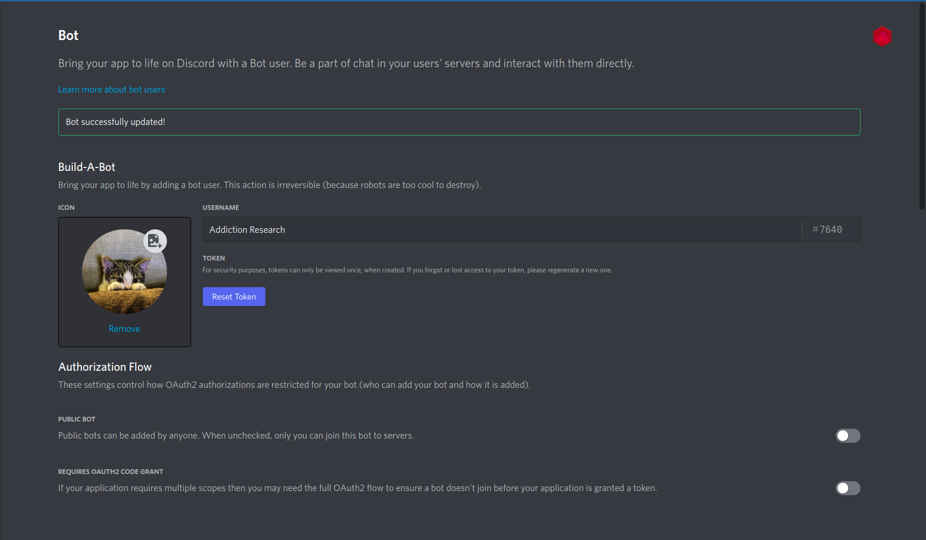Remove the bot's icon via Remove link
This screenshot has height=540, width=926.
124,328
